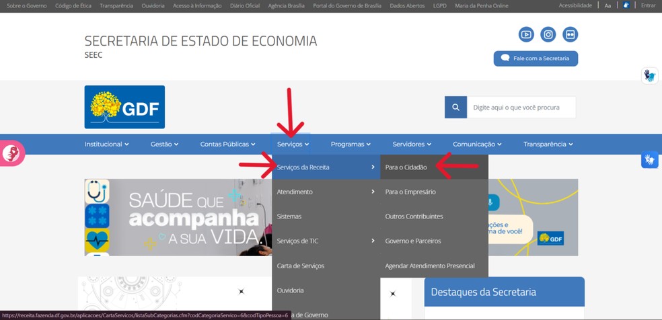Open Acesso à Informação link
This screenshot has height=320, width=662.
[x=197, y=6]
